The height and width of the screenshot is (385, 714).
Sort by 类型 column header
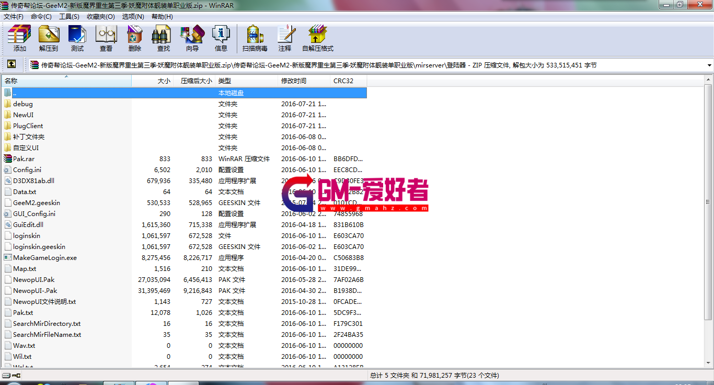click(246, 81)
